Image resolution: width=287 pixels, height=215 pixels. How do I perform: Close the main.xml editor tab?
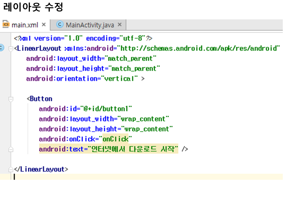pyautogui.click(x=44, y=25)
